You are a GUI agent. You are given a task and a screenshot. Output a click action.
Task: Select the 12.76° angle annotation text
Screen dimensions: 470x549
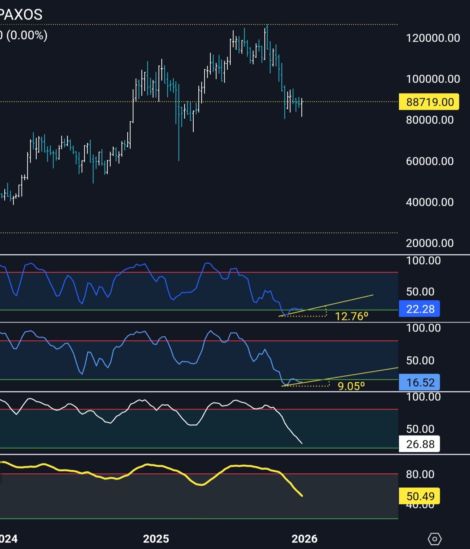tap(351, 316)
